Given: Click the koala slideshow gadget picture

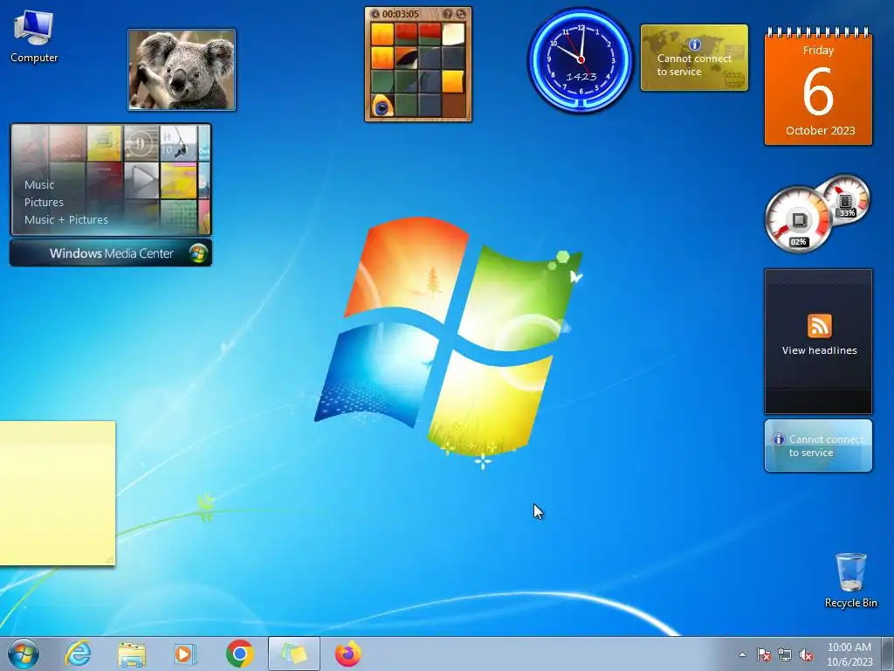Looking at the screenshot, I should click(x=182, y=70).
